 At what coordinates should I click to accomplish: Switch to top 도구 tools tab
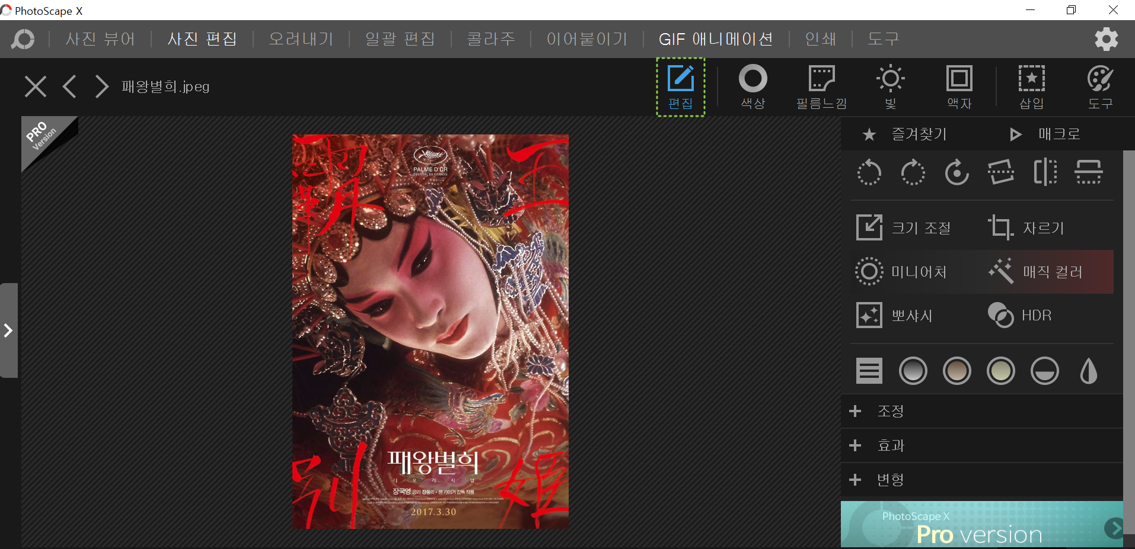tap(884, 39)
